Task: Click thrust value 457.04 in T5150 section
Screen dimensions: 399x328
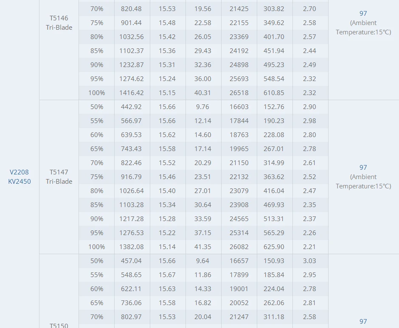Action: click(131, 261)
